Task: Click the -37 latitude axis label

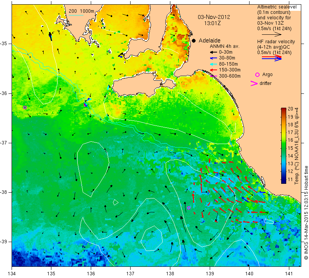Action: click(x=4, y=142)
